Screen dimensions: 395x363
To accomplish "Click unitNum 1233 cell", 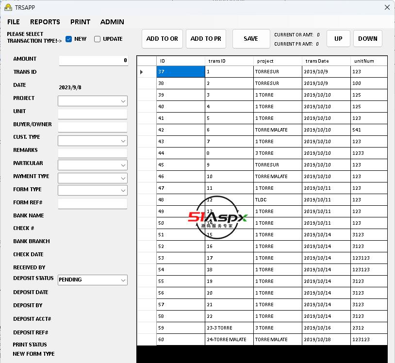I will [x=369, y=153].
